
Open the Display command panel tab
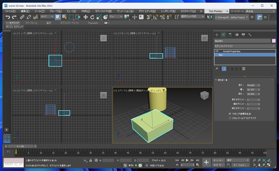point(243,35)
